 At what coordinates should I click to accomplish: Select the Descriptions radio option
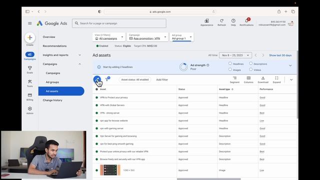[x=250, y=63]
